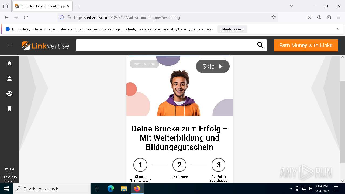Open the extensions puzzle icon
Image resolution: width=345 pixels, height=194 pixels.
tap(329, 18)
